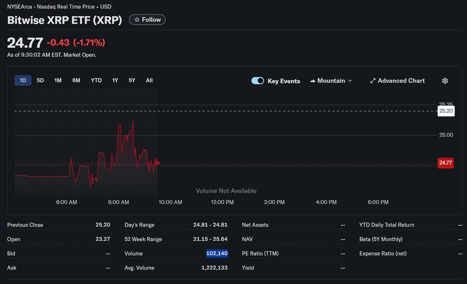This screenshot has width=467, height=284.
Task: Click the Beta (5Y Monthly) label
Action: 381,239
